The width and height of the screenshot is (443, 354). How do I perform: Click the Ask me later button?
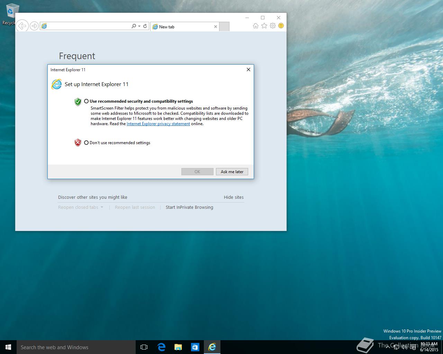(232, 172)
